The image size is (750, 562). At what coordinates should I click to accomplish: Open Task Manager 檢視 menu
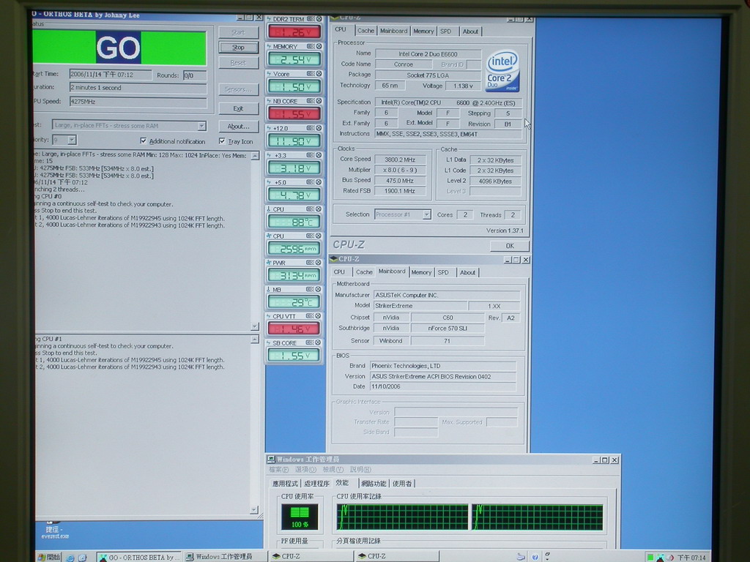coord(333,470)
